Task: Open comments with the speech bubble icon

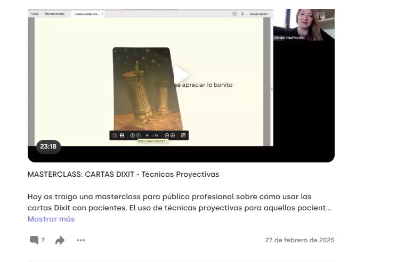Action: coord(34,240)
